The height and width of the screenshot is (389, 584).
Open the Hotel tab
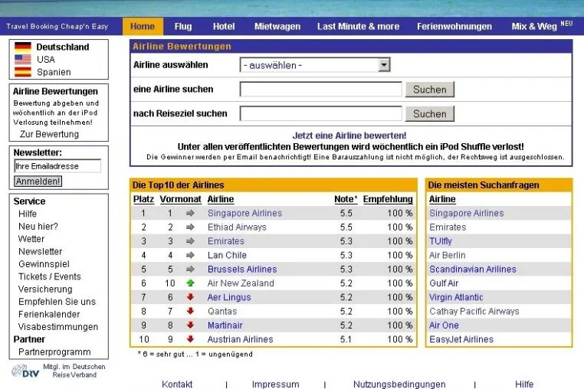tap(224, 27)
